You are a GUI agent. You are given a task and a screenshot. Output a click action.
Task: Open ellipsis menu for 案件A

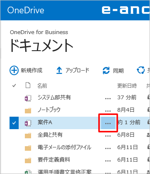[108, 123]
